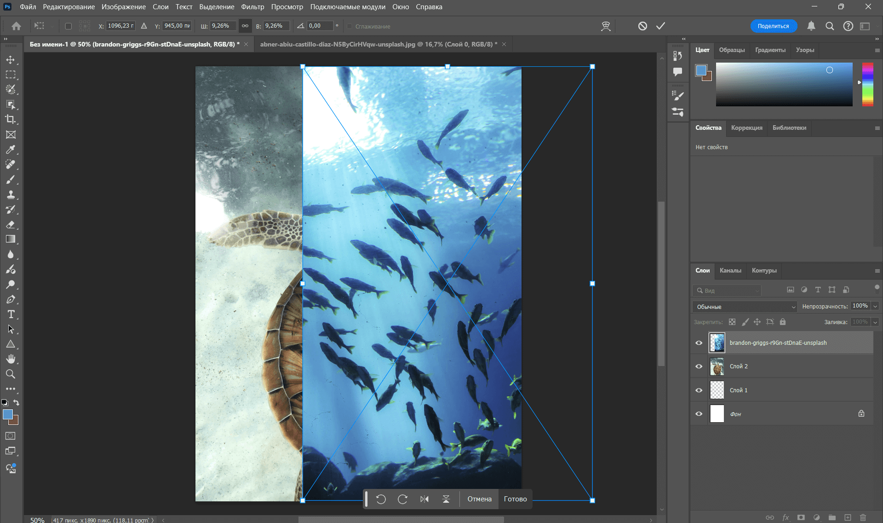The image size is (883, 523).
Task: Click the hue spectrum slider
Action: click(x=867, y=84)
